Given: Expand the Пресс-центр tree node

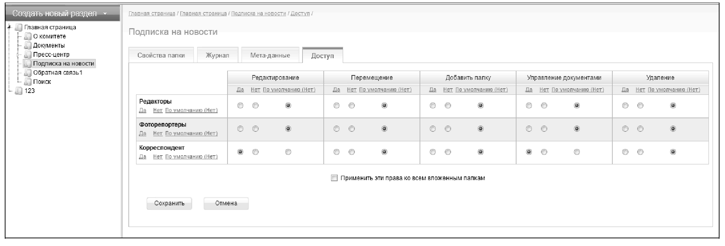Looking at the screenshot, I should click(17, 55).
